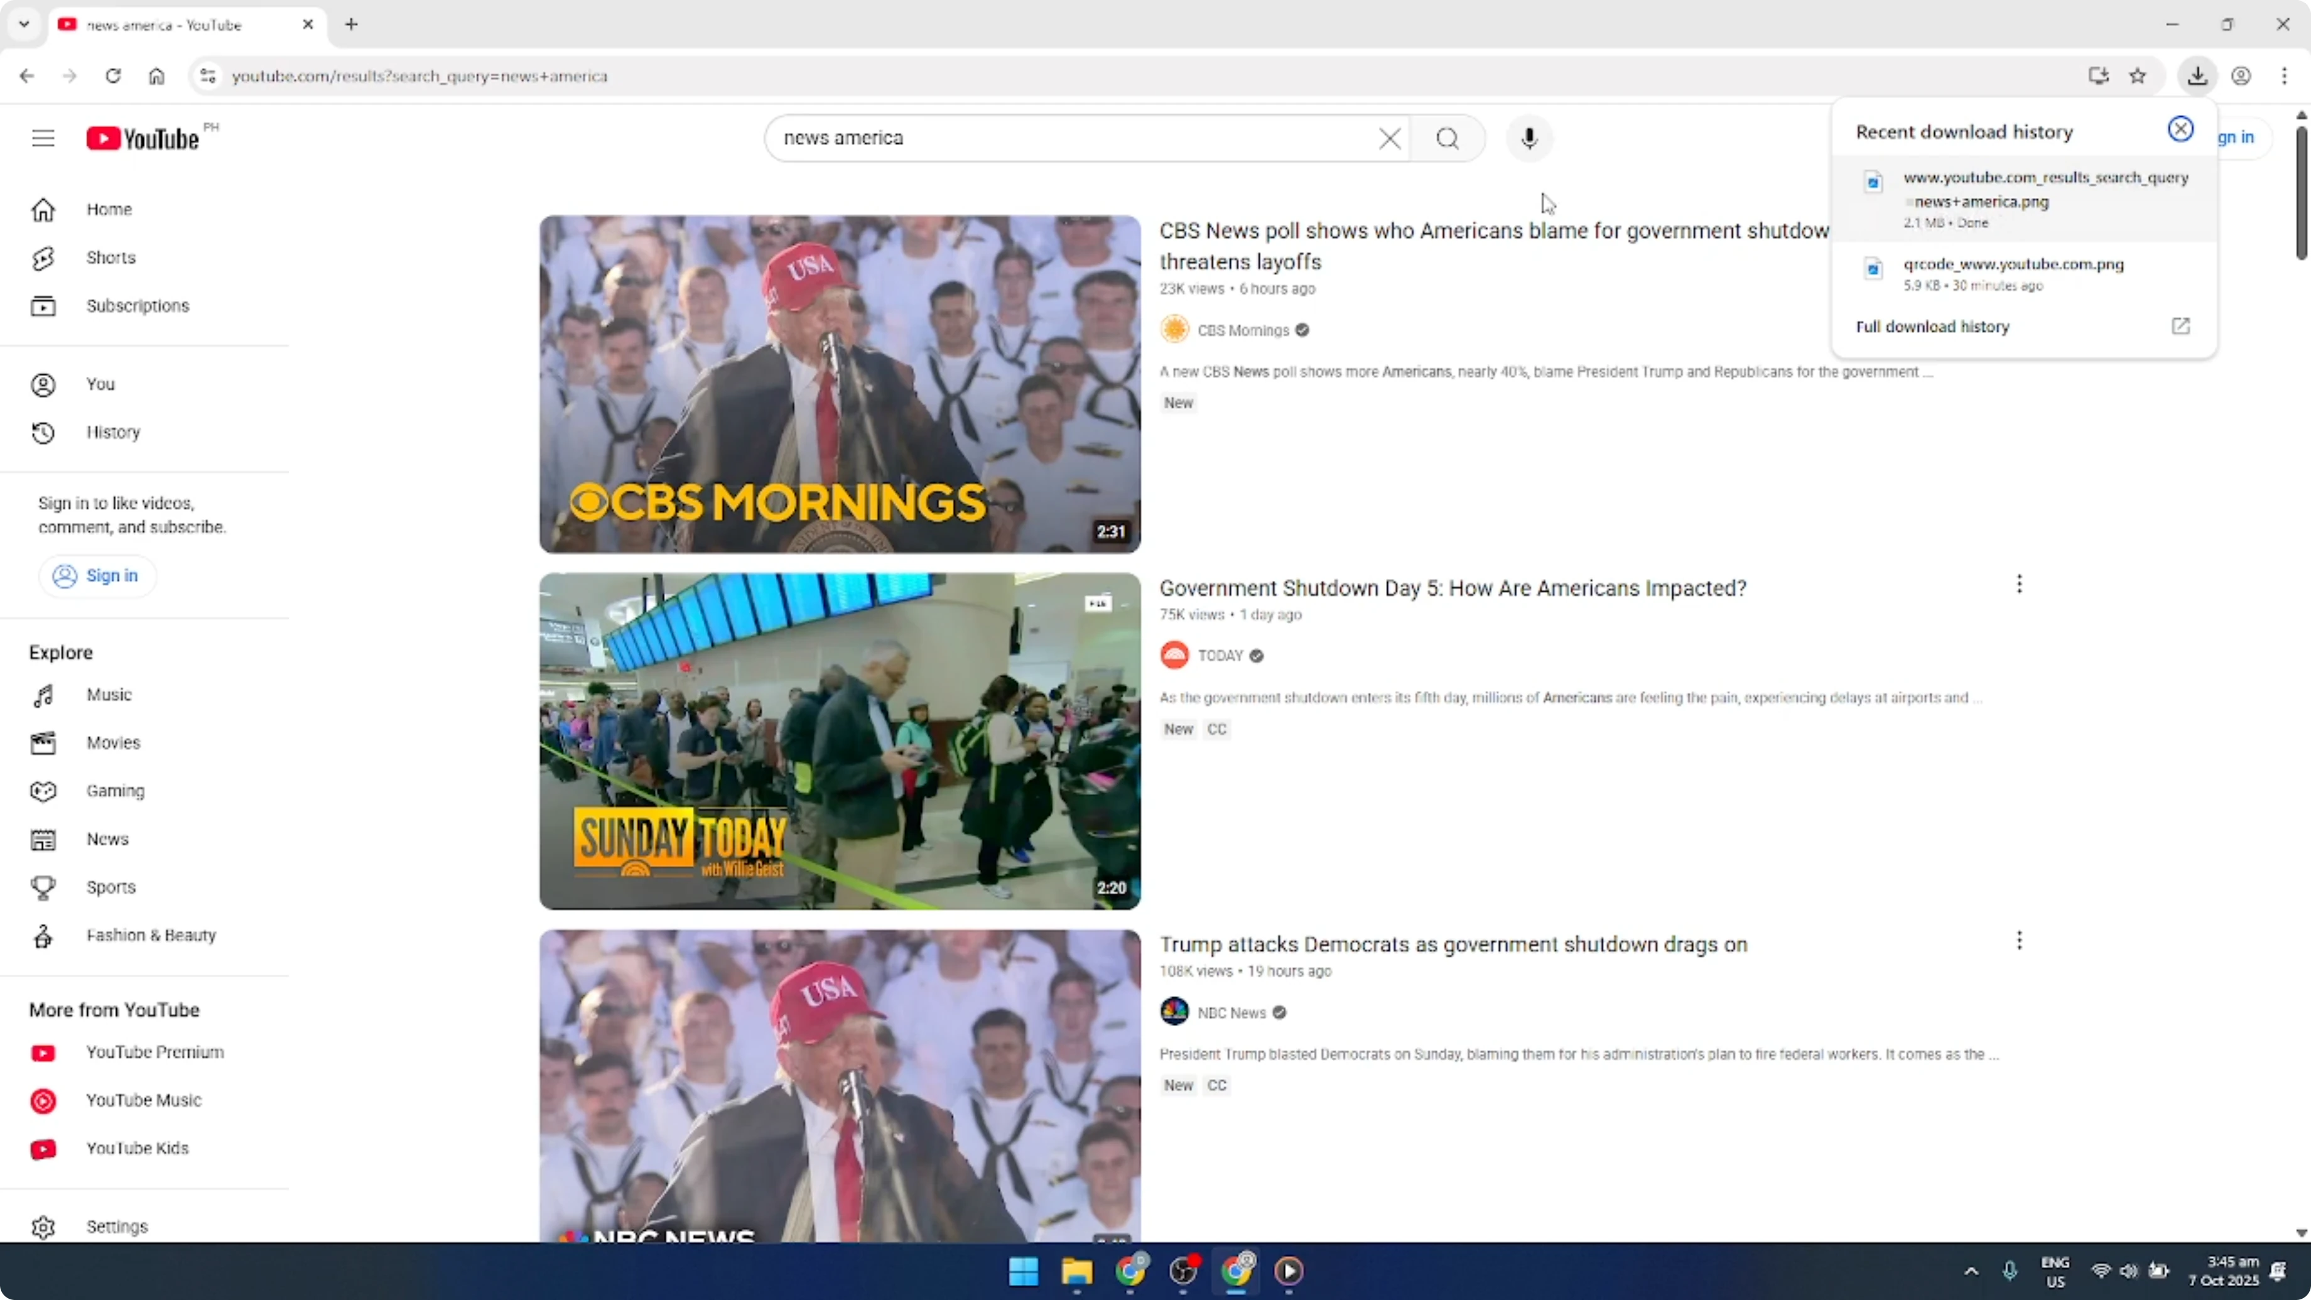The image size is (2311, 1300).
Task: View site information icon in address bar
Action: coord(208,76)
